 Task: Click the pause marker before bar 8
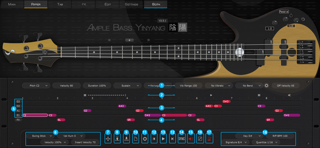[259, 95]
